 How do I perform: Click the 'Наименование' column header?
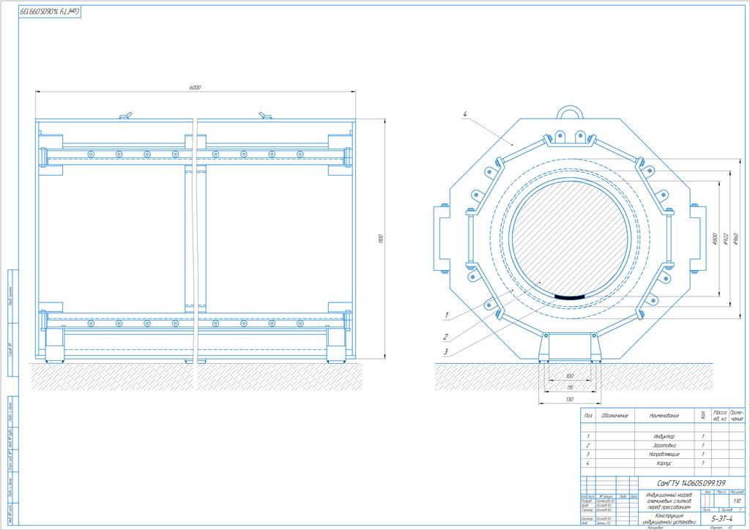(664, 416)
